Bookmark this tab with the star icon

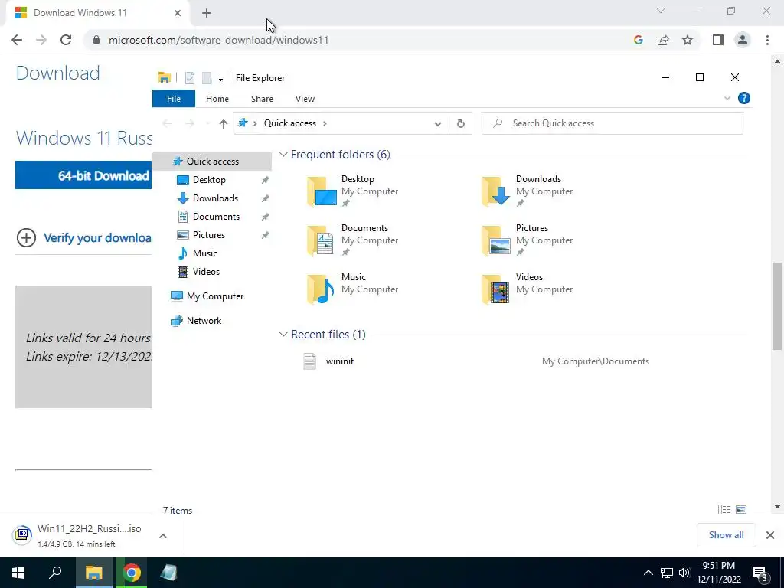tap(688, 40)
